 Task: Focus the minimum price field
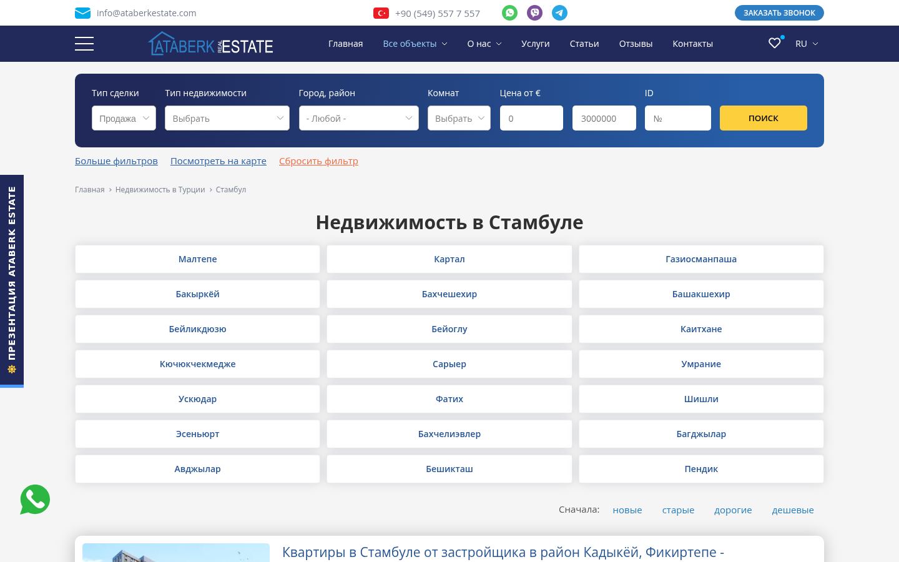[x=531, y=118]
